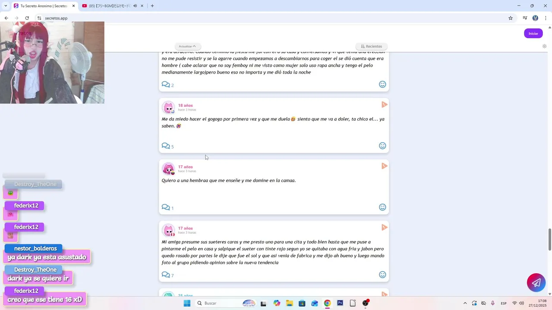Mute audio on the YouTube tab
Viewport: 552px width, 310px height.
135,6
